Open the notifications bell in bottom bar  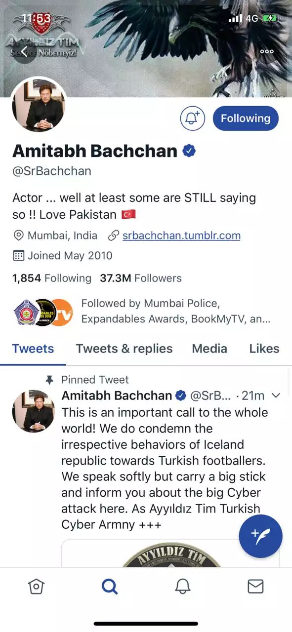(x=183, y=586)
